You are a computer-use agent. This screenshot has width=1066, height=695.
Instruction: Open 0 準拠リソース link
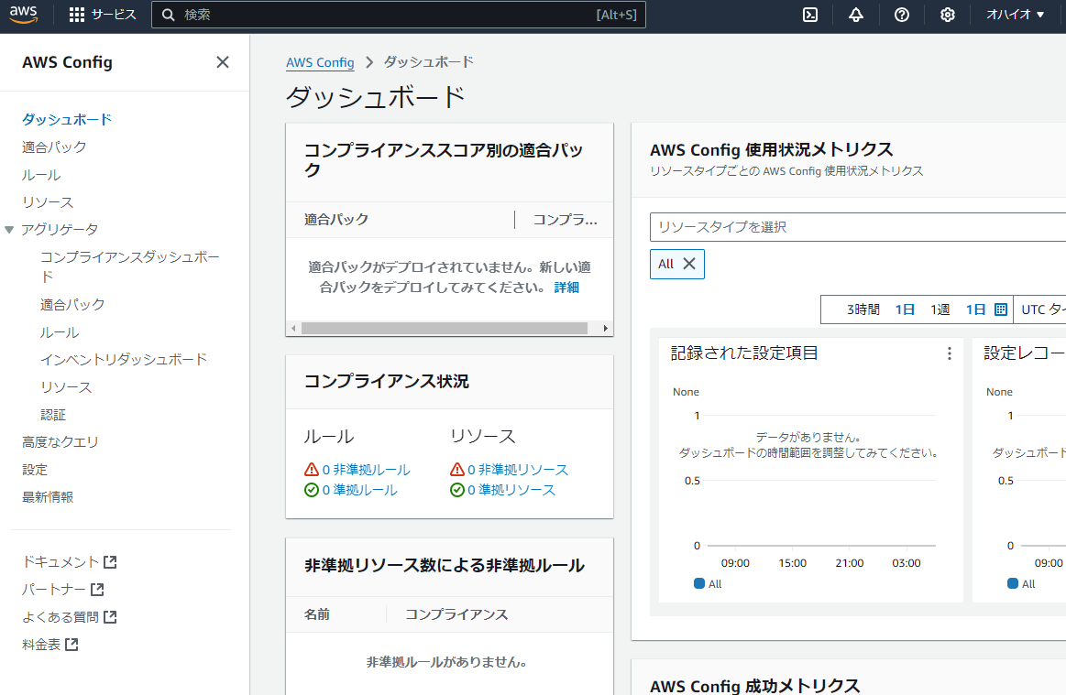coord(511,490)
